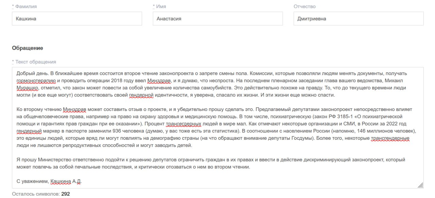This screenshot has height=198, width=435.
Task: Click the remaining characters counter "292"
Action: tap(65, 194)
